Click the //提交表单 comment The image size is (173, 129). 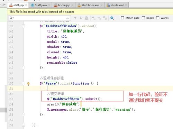[55, 94]
